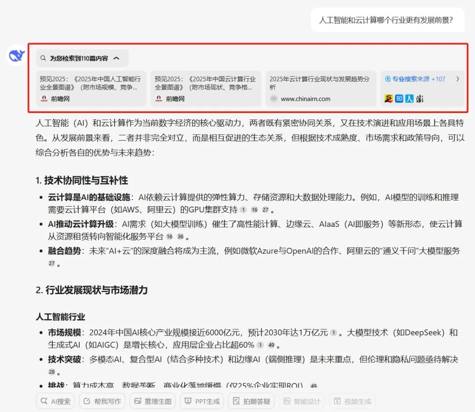Image resolution: width=475 pixels, height=412 pixels.
Task: Click the 人民网 source icon
Action: click(409, 98)
